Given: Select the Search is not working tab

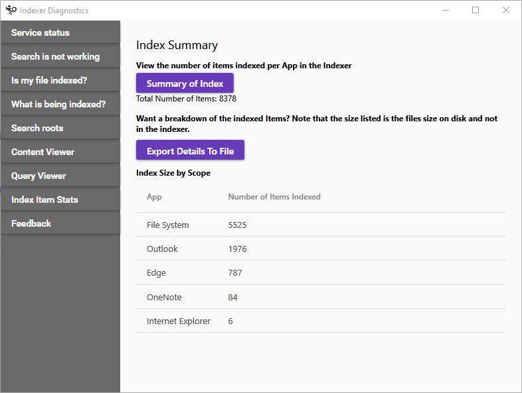Looking at the screenshot, I should click(x=60, y=56).
